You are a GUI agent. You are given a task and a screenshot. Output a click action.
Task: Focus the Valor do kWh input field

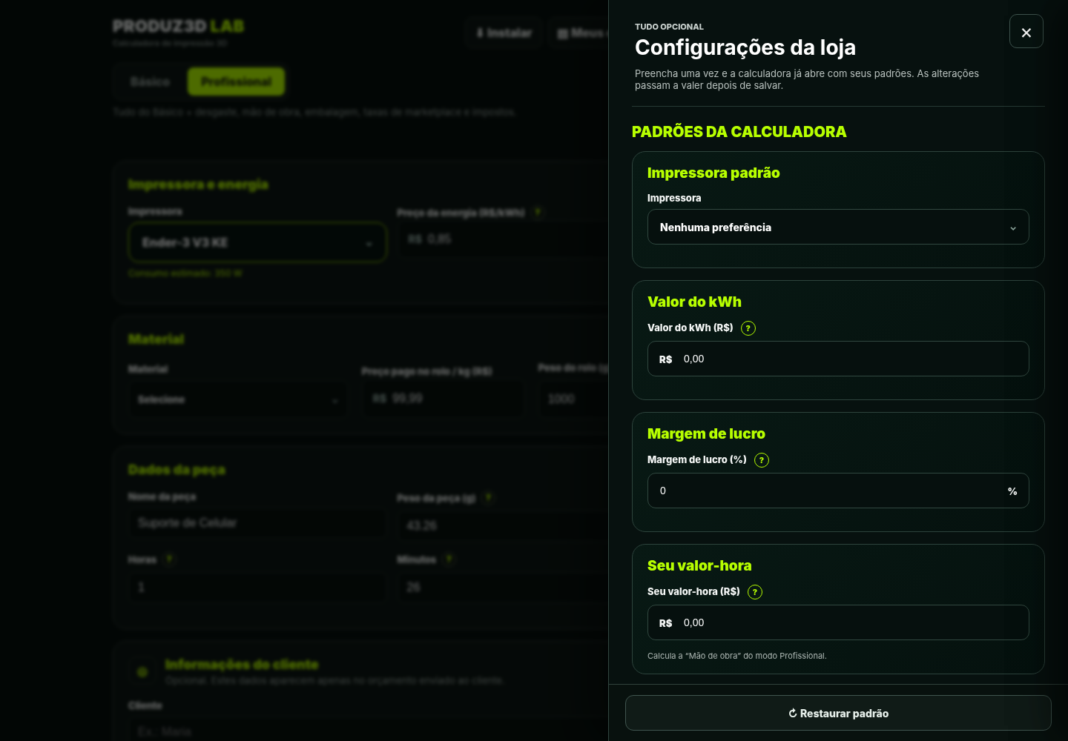tap(838, 359)
